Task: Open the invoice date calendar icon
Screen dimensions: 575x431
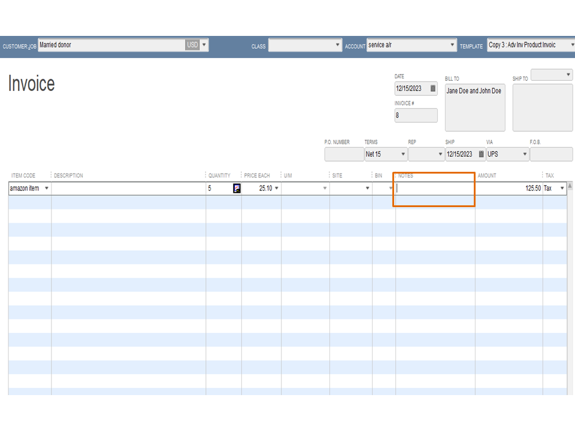Action: click(x=432, y=89)
